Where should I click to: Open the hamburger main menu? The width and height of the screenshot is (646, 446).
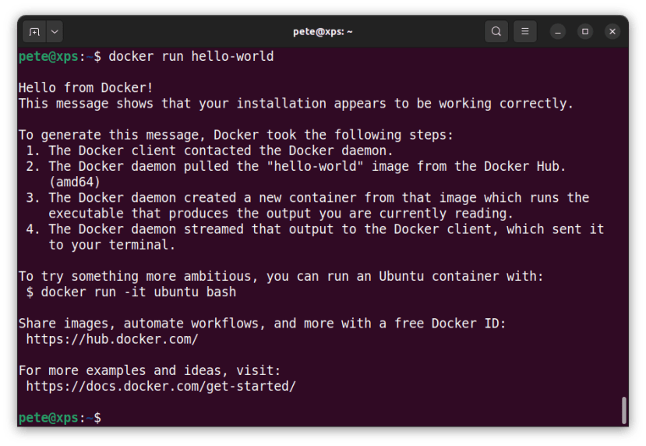(525, 32)
